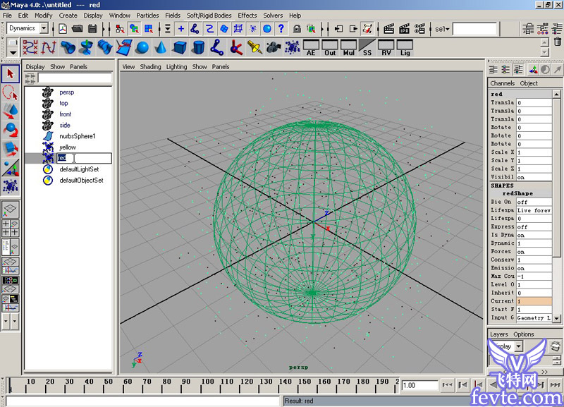Screen dimensions: 564x407
Task: Click the Visibility channel value field
Action: (534, 177)
